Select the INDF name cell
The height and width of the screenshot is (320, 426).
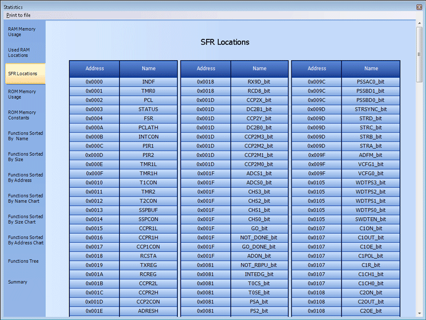click(149, 82)
